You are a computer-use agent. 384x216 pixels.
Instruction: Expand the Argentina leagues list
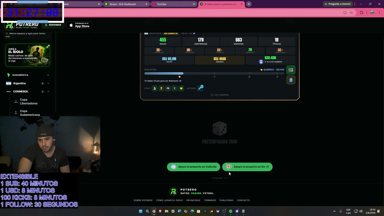pos(48,83)
